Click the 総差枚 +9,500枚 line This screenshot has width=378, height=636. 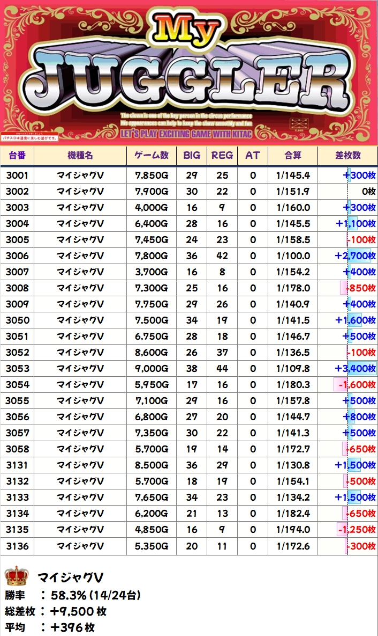click(x=56, y=611)
